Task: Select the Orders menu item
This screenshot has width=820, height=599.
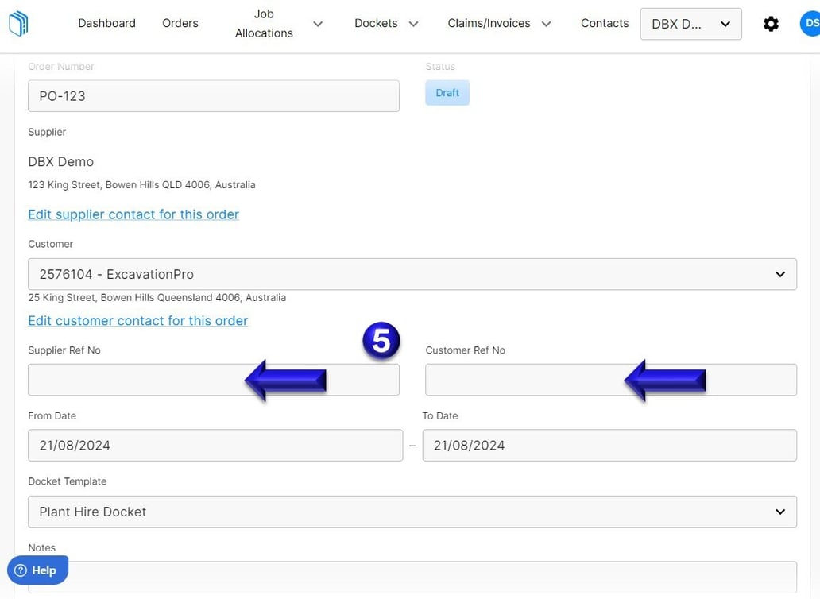Action: point(180,23)
